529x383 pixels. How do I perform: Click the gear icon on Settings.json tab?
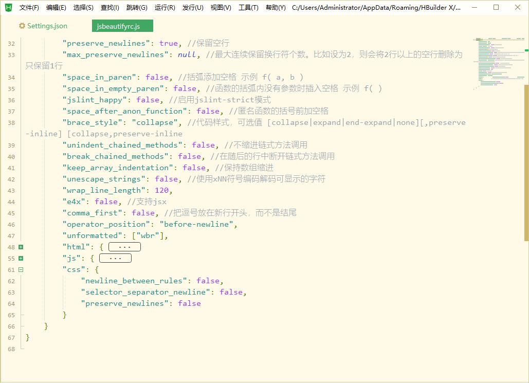22,26
